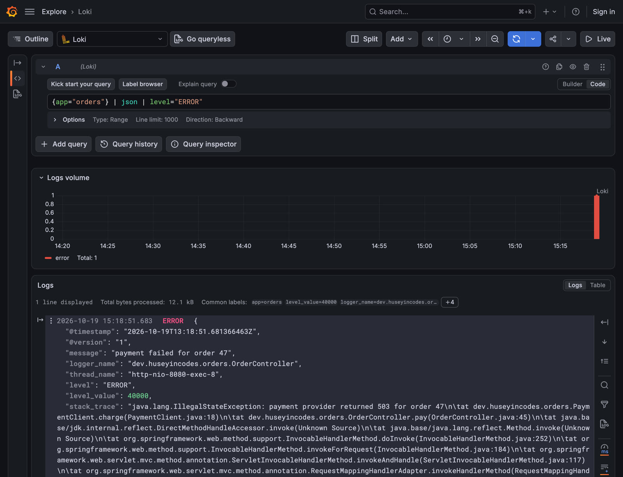Collapse the Logs volume panel
The height and width of the screenshot is (477, 623).
(41, 178)
